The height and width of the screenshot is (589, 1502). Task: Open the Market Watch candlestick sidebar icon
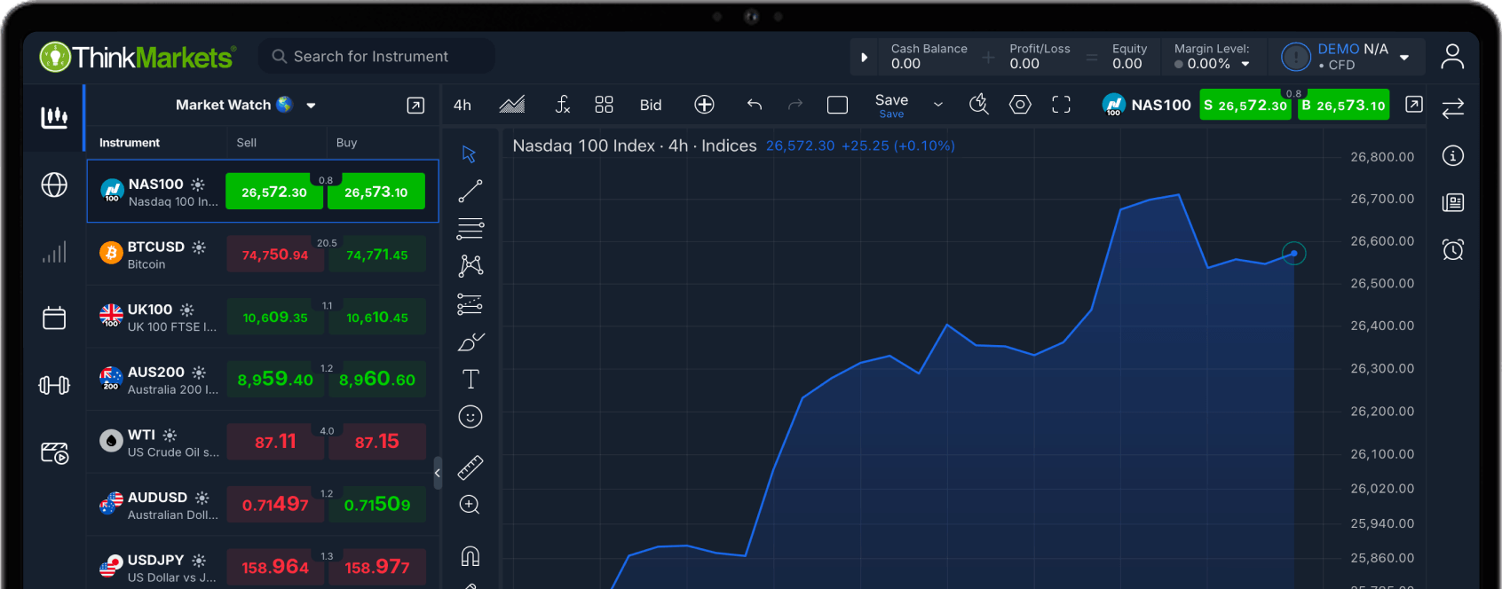click(x=54, y=116)
